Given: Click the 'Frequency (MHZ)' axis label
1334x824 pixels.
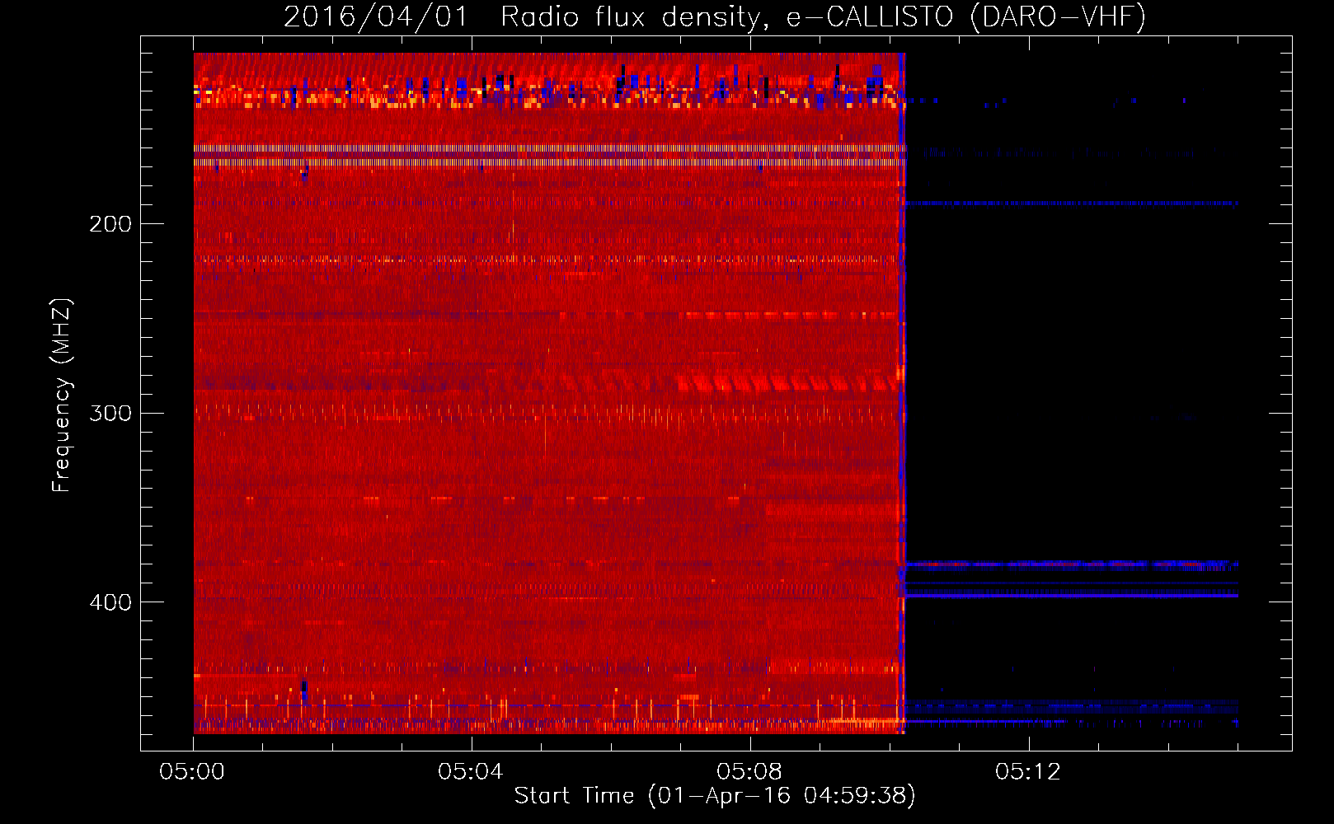Looking at the screenshot, I should pos(62,396).
